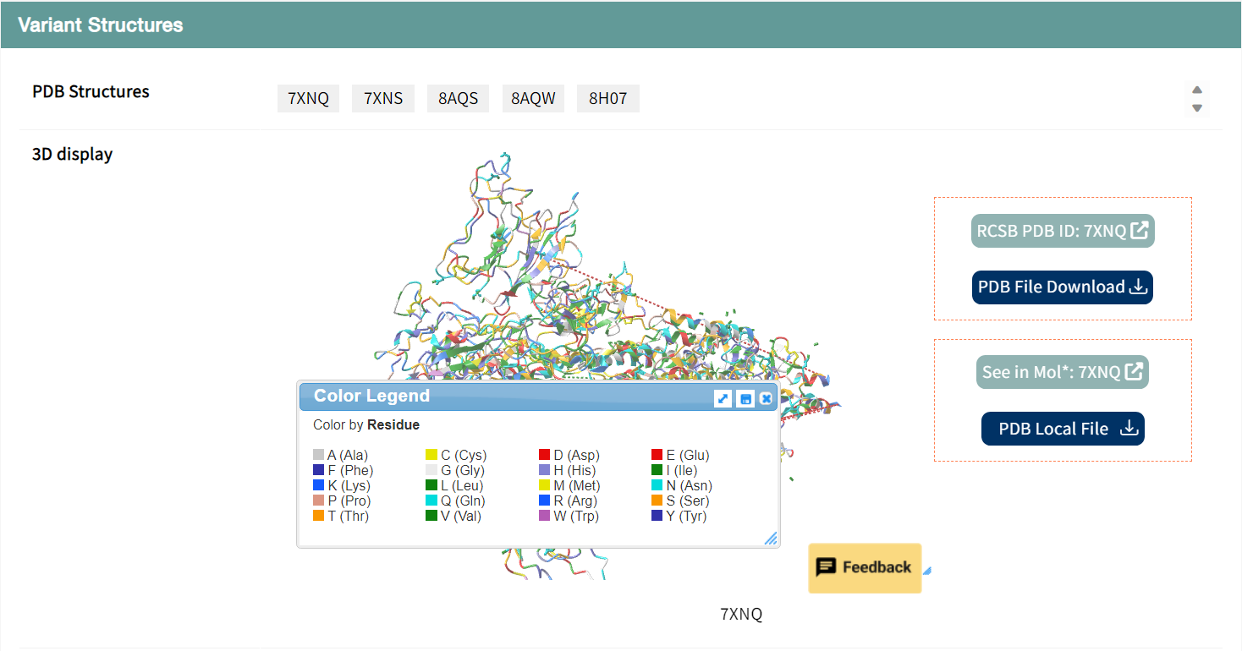Viewport: 1242px width, 651px height.
Task: Click the red D (Asp) color swatch
Action: coord(544,456)
